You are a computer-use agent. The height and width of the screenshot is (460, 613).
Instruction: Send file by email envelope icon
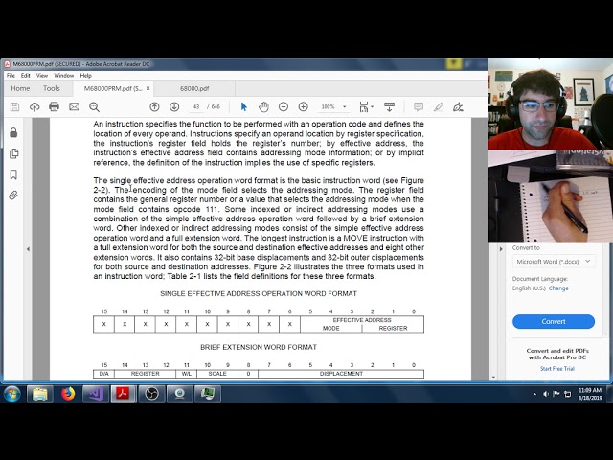click(x=75, y=106)
